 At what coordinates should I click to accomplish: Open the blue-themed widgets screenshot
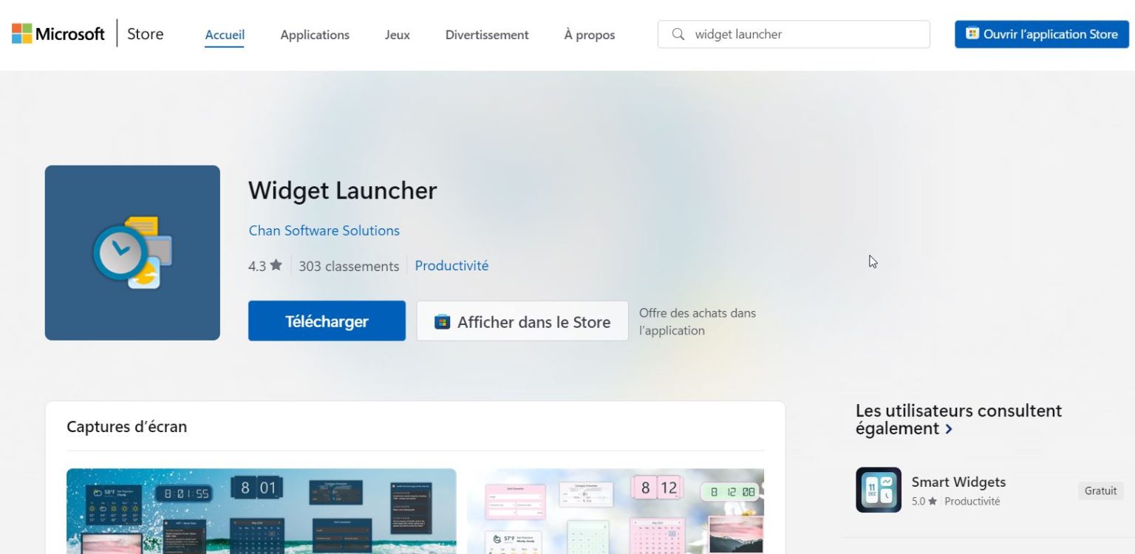pyautogui.click(x=262, y=511)
